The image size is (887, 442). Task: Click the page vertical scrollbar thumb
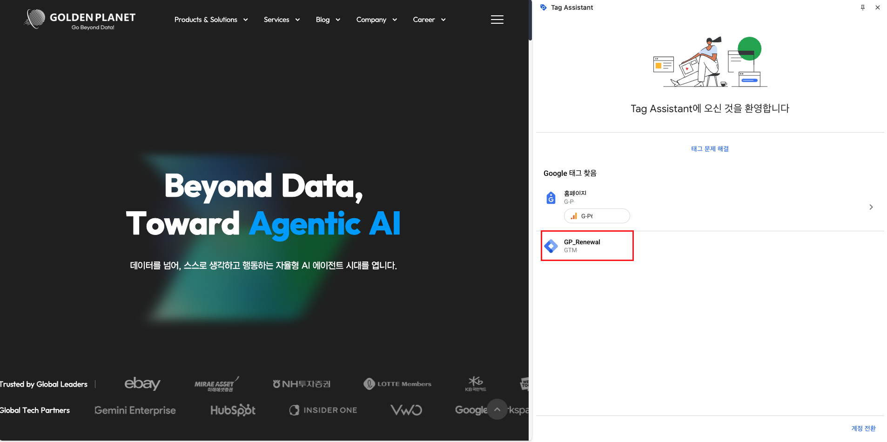pyautogui.click(x=530, y=20)
